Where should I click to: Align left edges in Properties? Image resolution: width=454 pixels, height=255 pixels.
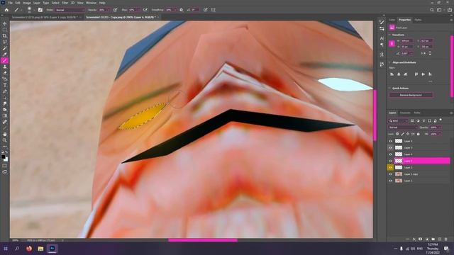[x=392, y=74]
